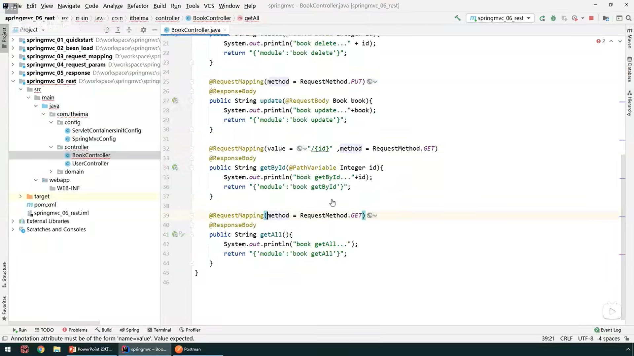The height and width of the screenshot is (356, 634).
Task: Open the File menu
Action: click(x=17, y=6)
